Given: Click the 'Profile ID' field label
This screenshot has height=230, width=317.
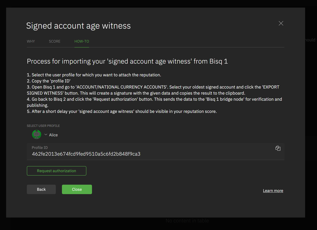Looking at the screenshot, I should click(x=40, y=148).
